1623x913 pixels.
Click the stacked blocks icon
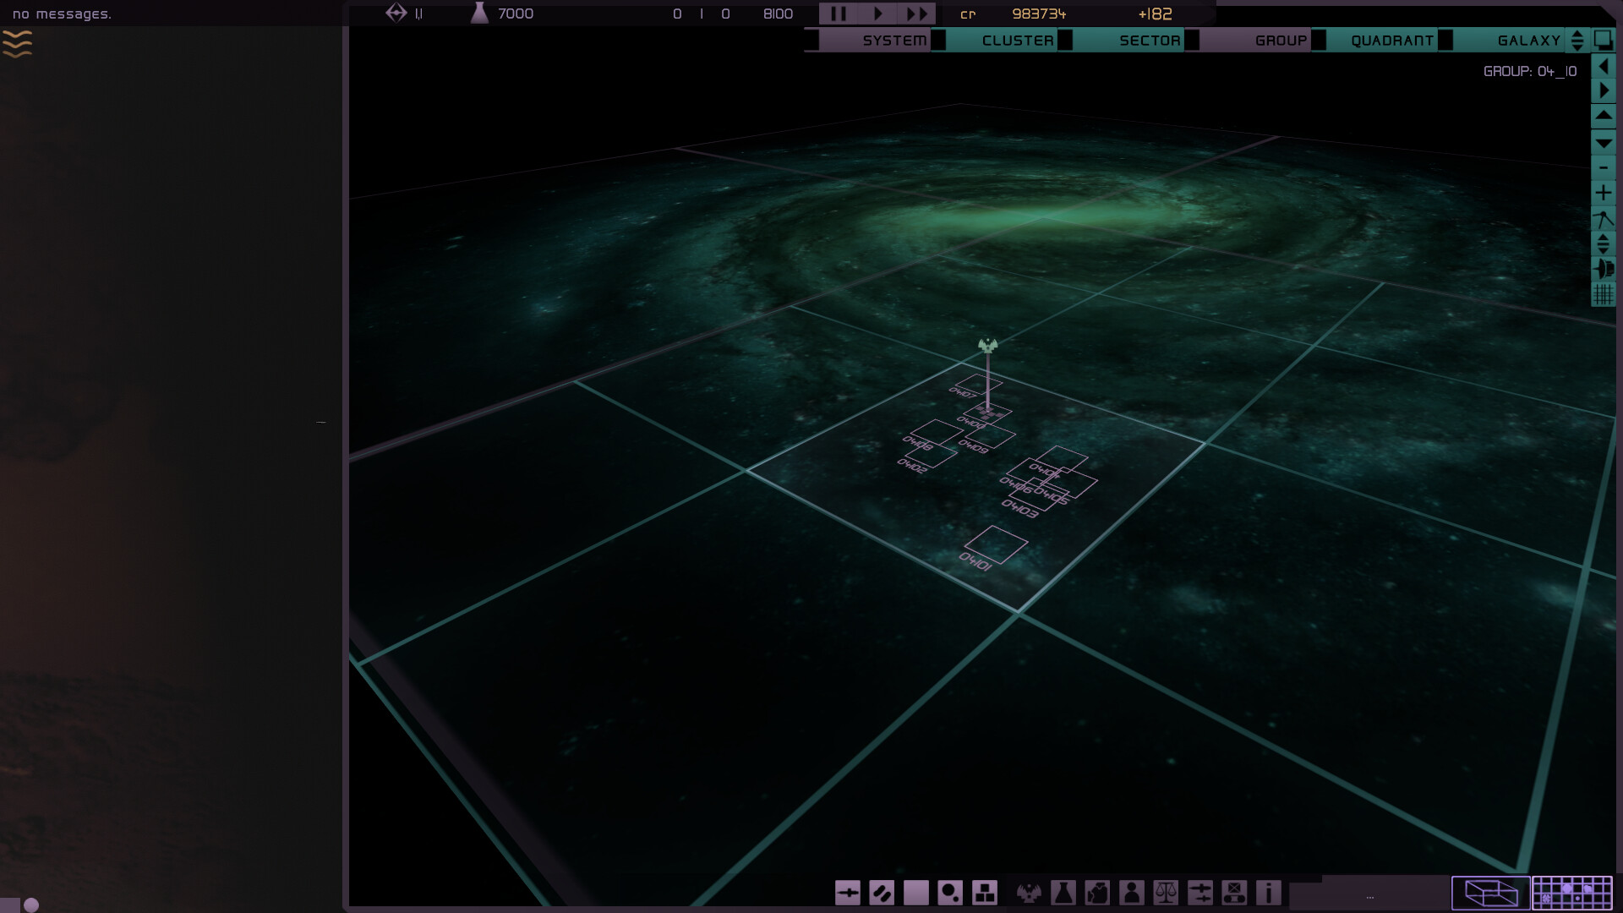[984, 893]
